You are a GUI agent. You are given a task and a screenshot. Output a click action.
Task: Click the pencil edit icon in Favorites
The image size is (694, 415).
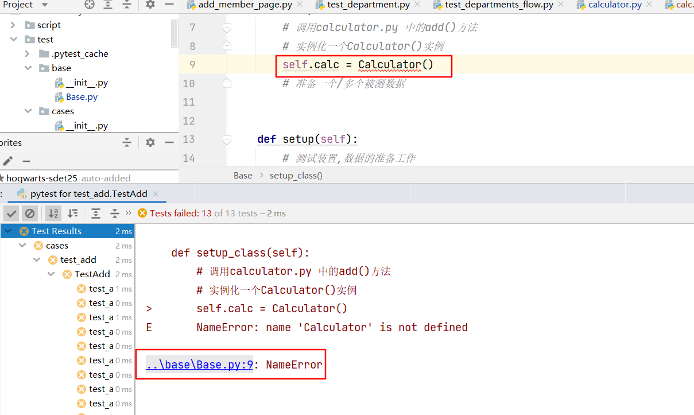click(7, 161)
